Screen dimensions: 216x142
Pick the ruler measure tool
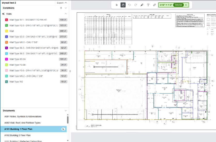pyautogui.click(x=155, y=5)
